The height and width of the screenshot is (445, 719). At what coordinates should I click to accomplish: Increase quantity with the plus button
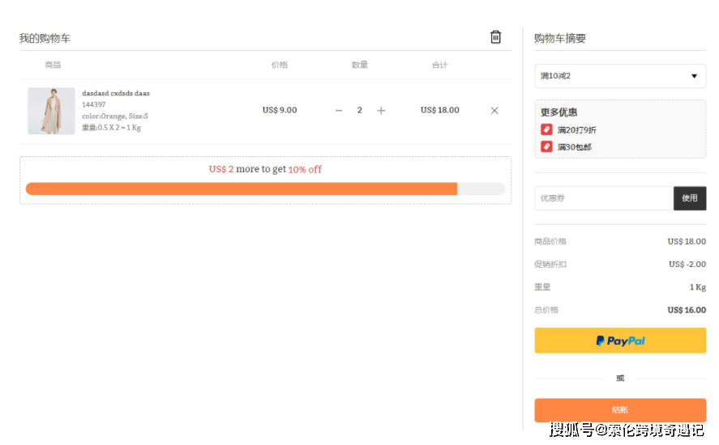(x=381, y=111)
